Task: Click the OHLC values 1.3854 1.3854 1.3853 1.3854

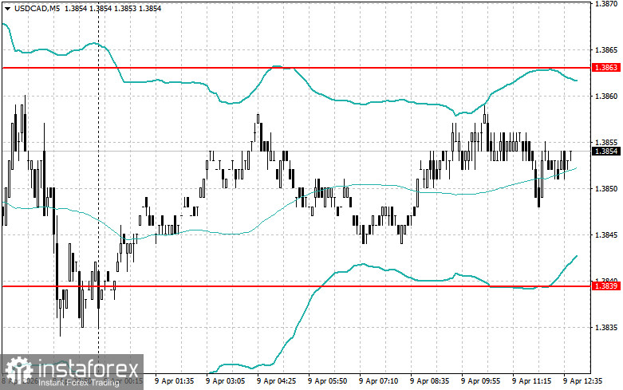Action: tap(112, 8)
